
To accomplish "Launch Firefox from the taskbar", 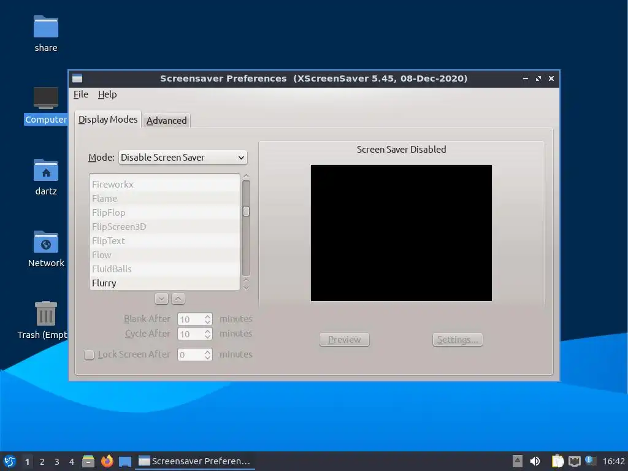I will pyautogui.click(x=107, y=461).
